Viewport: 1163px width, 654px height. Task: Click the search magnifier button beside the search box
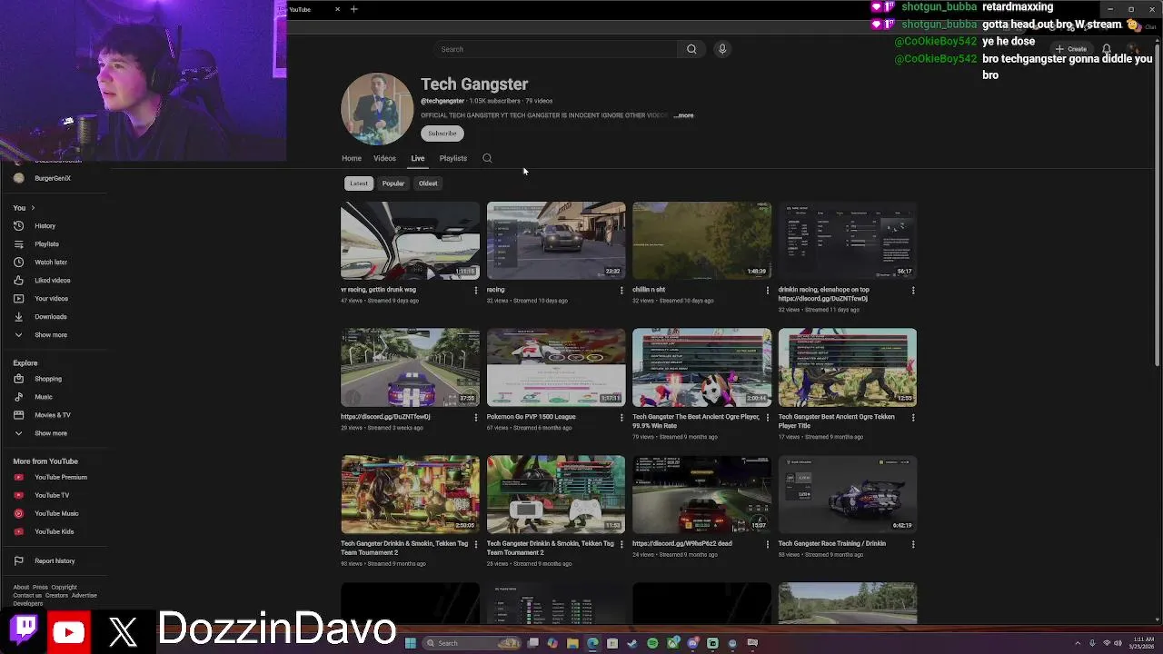(x=691, y=49)
